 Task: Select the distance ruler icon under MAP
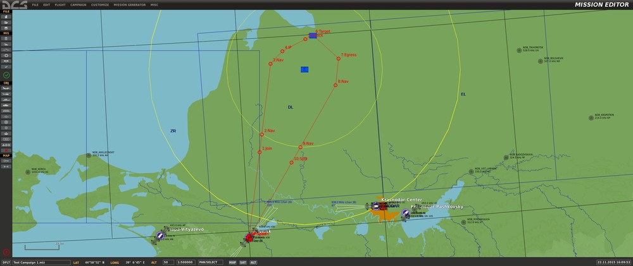click(x=6, y=166)
